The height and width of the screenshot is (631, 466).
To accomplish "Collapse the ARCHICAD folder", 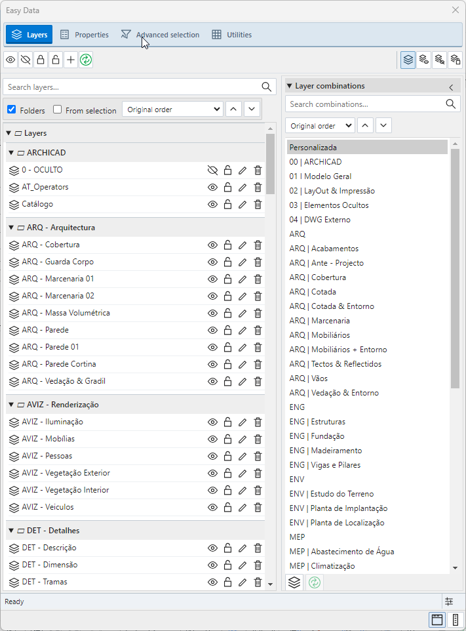I will tap(11, 153).
